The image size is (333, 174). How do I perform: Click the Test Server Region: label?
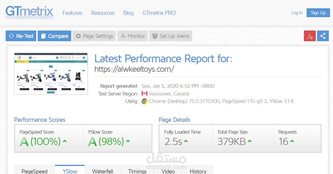118,94
